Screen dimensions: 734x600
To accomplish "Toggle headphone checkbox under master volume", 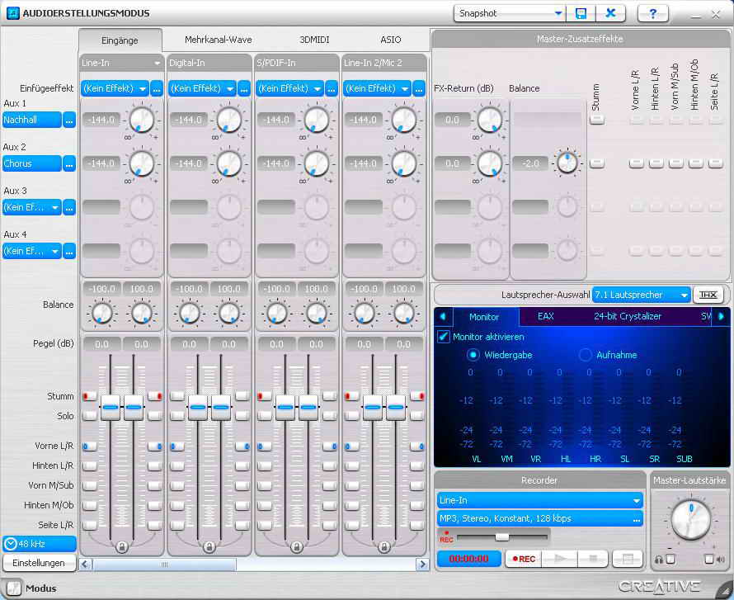I will click(670, 560).
